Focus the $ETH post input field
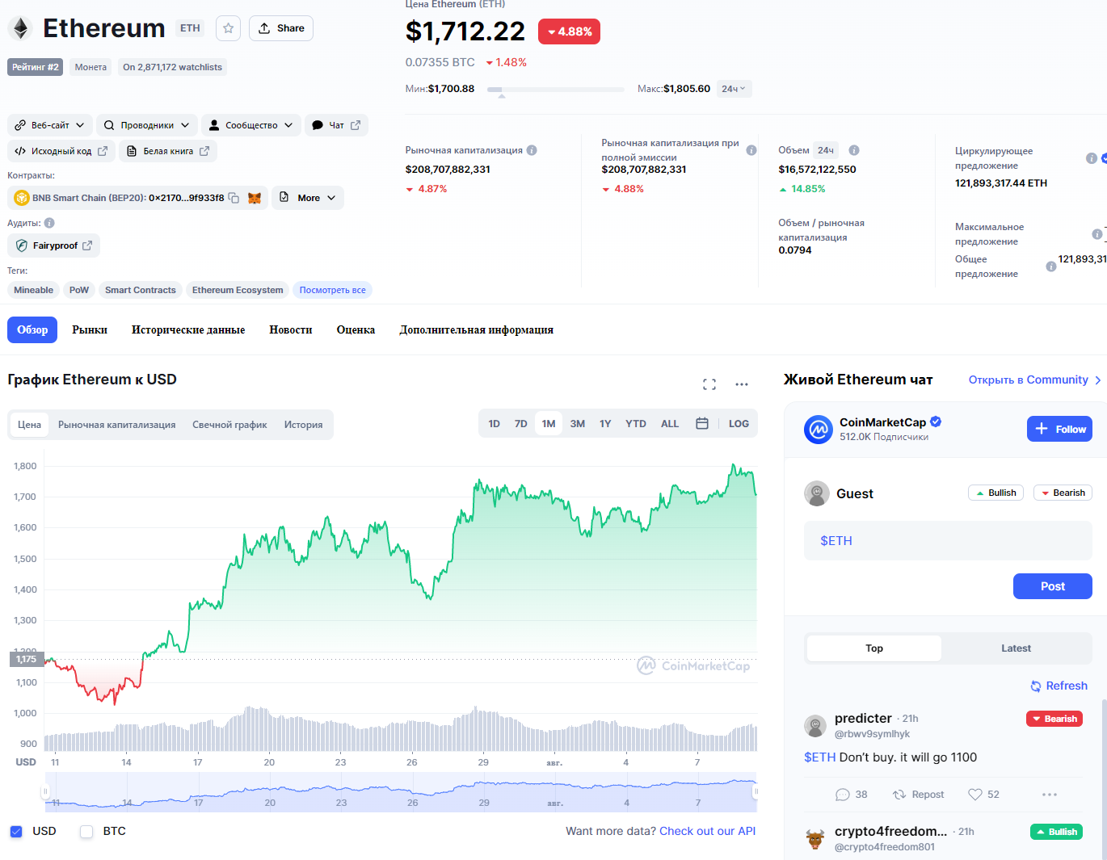The height and width of the screenshot is (860, 1107). [948, 541]
